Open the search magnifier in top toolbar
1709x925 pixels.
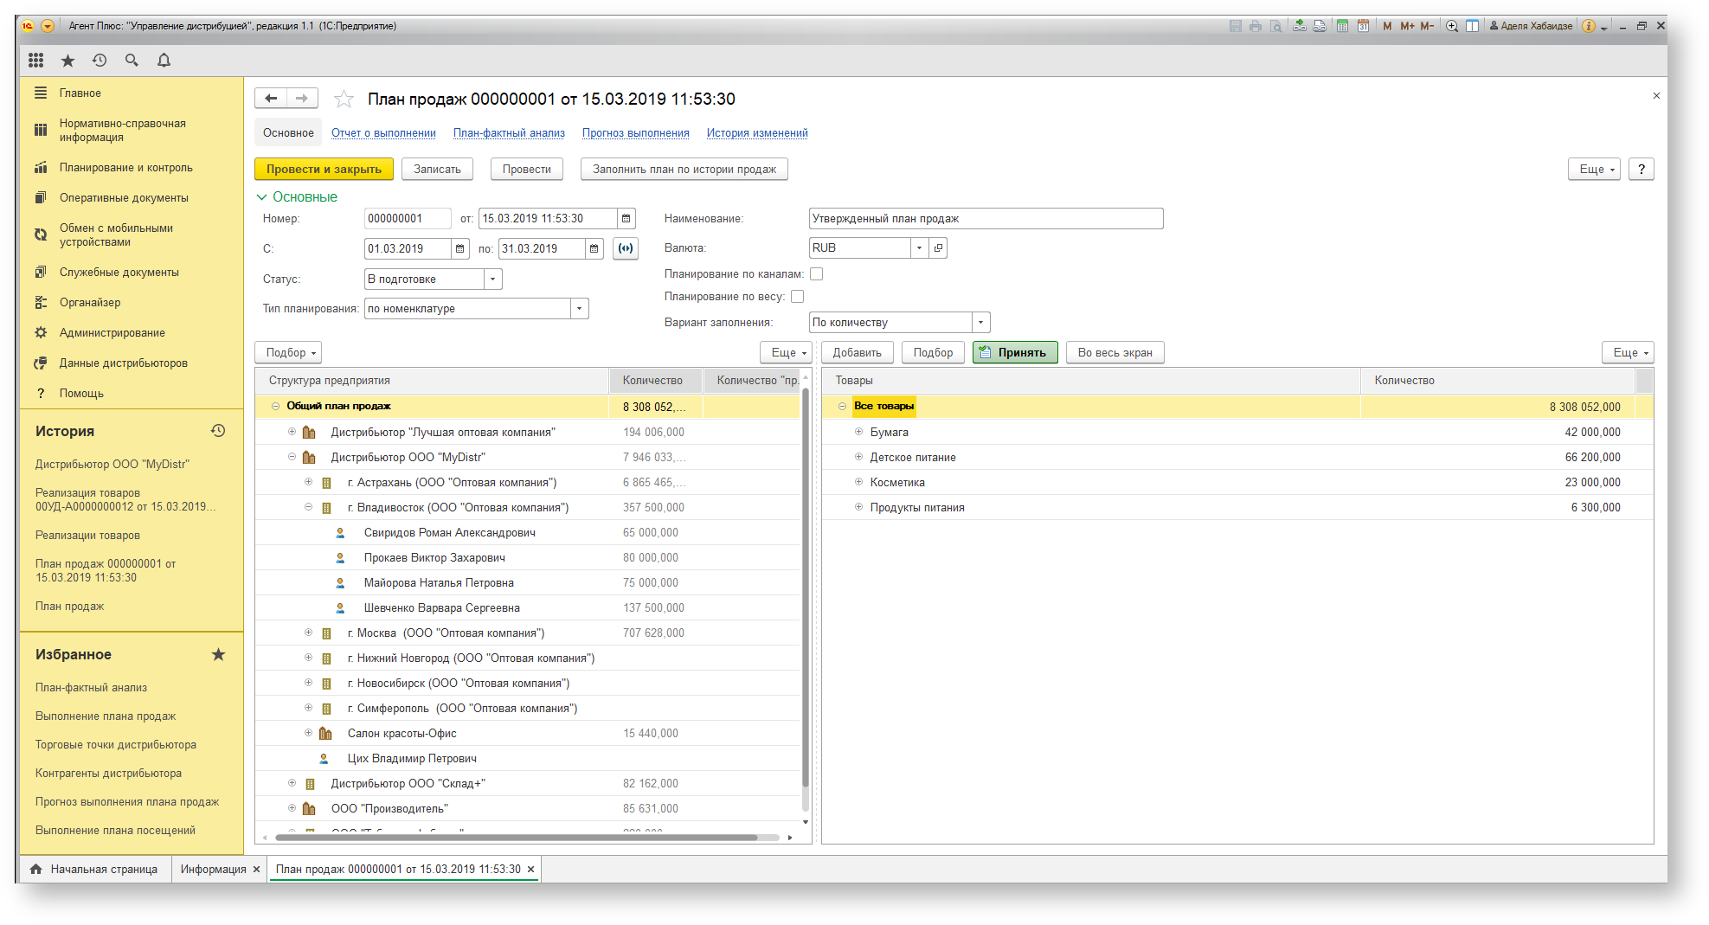point(132,60)
